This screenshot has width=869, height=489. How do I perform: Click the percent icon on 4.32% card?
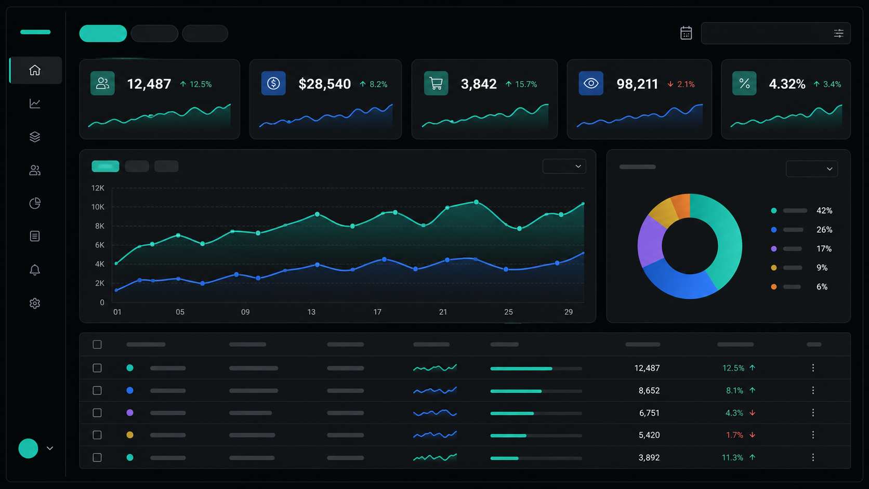(744, 83)
